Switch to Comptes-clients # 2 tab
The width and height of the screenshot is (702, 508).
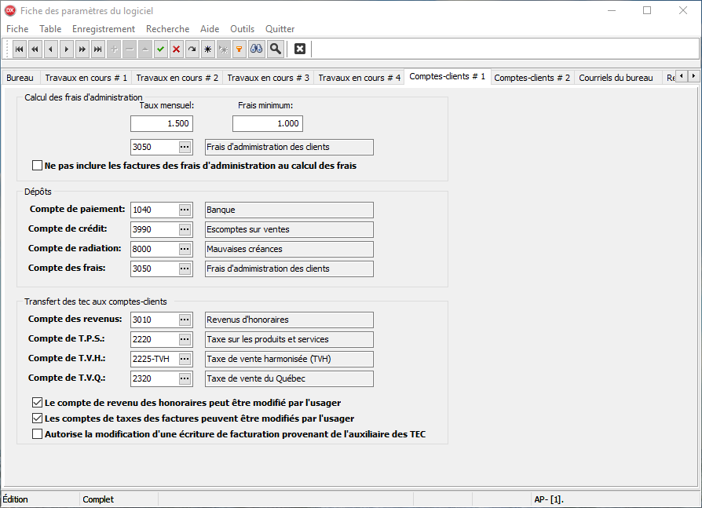click(532, 78)
